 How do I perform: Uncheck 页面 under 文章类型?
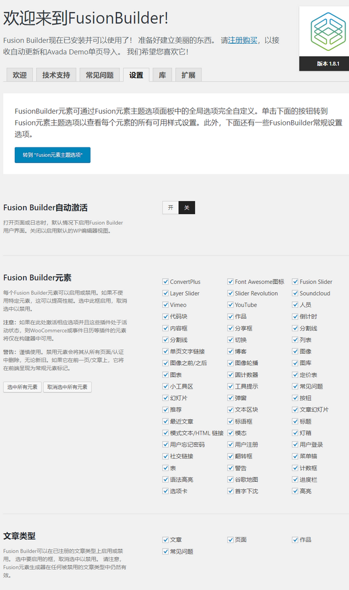[x=231, y=540]
